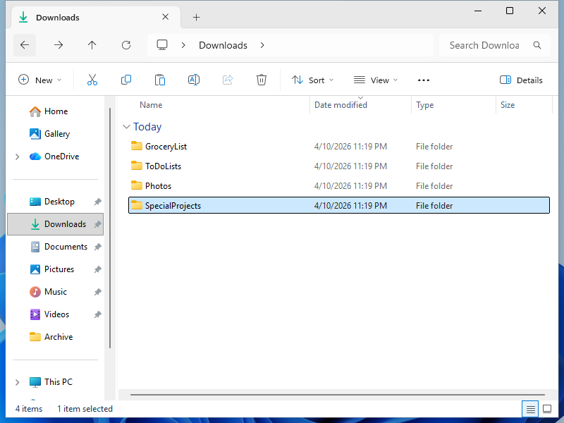Image resolution: width=564 pixels, height=423 pixels.
Task: Click the Today group heading
Action: tap(147, 127)
